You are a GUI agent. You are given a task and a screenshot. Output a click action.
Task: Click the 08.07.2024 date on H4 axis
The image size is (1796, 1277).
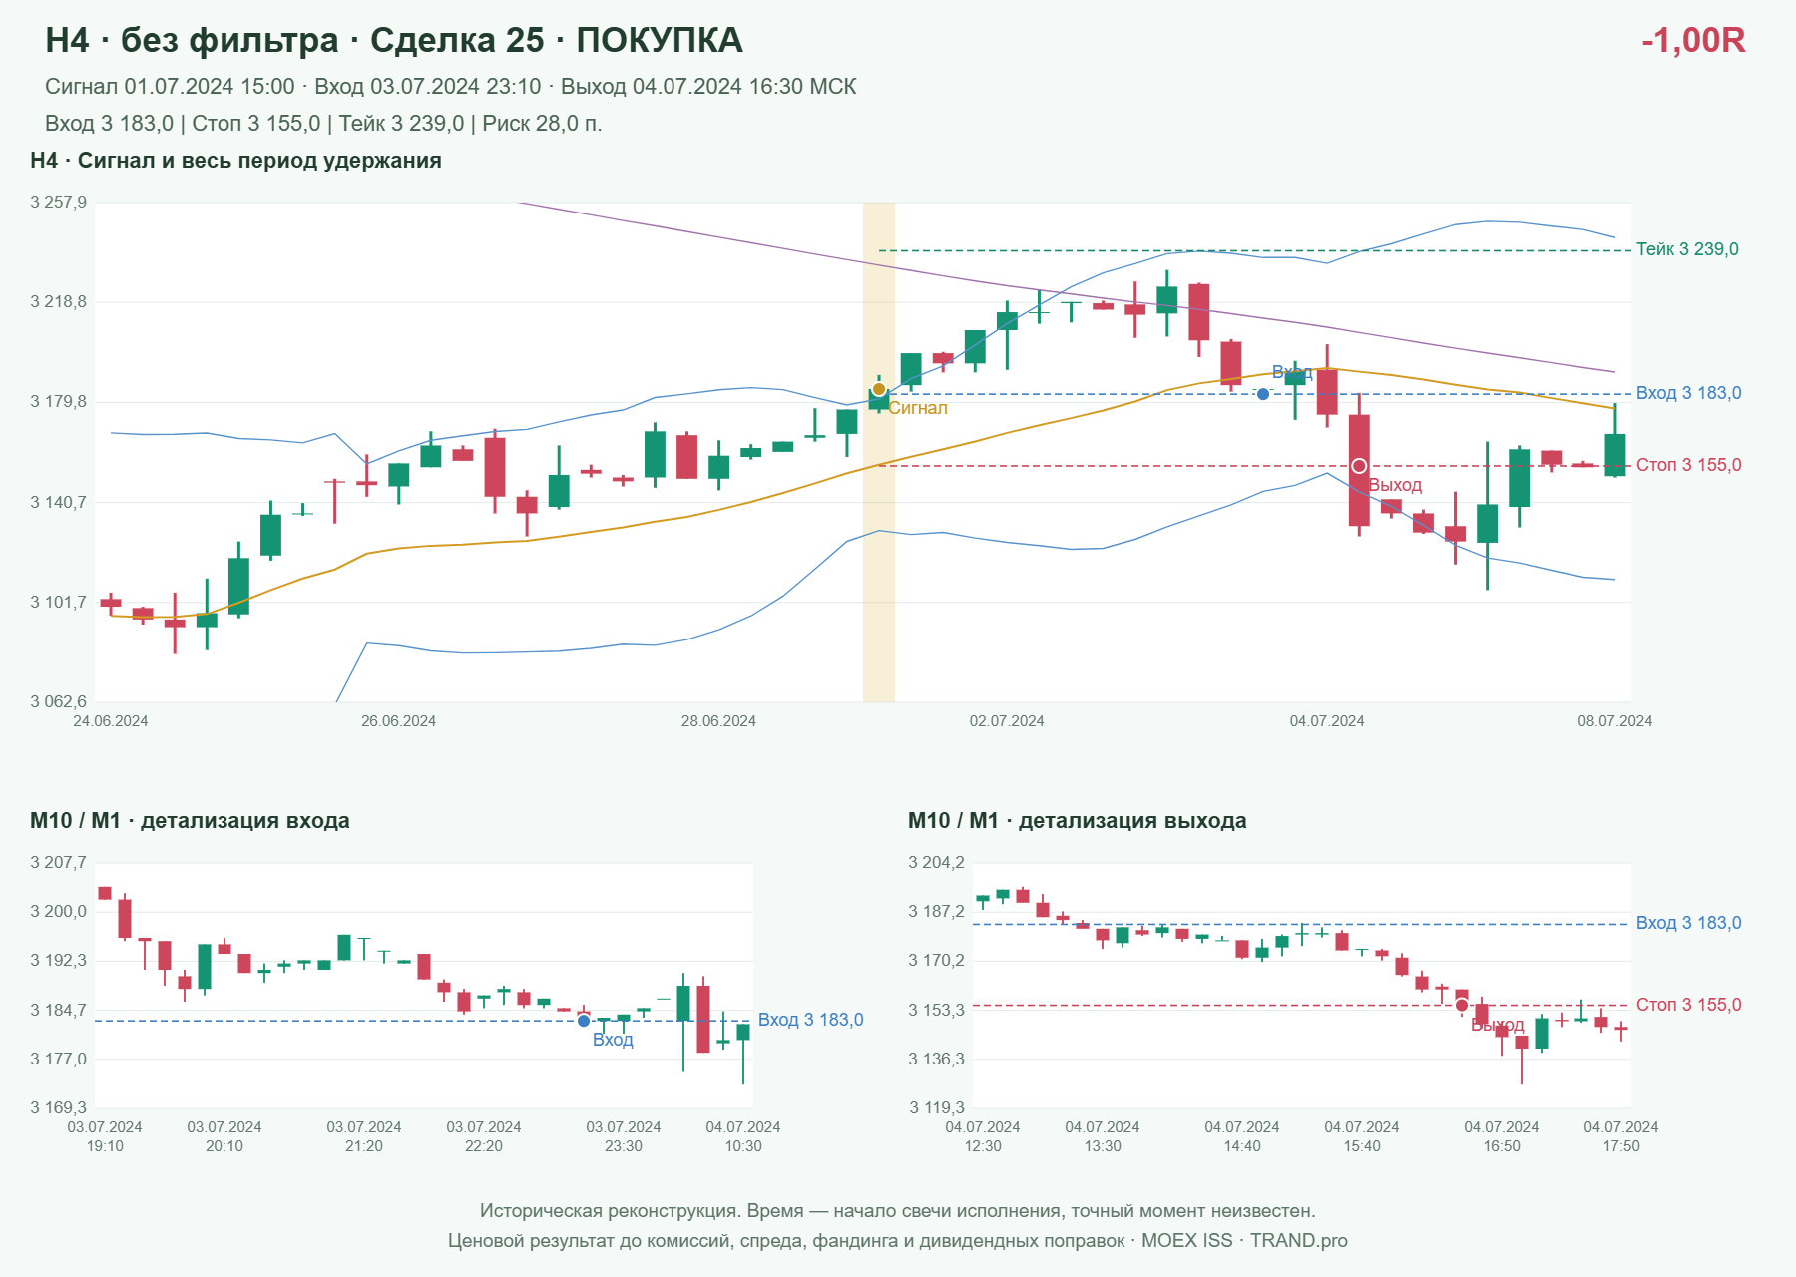[x=1614, y=721]
